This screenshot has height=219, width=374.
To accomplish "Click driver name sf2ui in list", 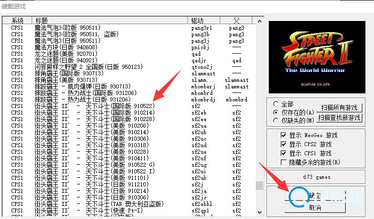I will click(x=199, y=171).
